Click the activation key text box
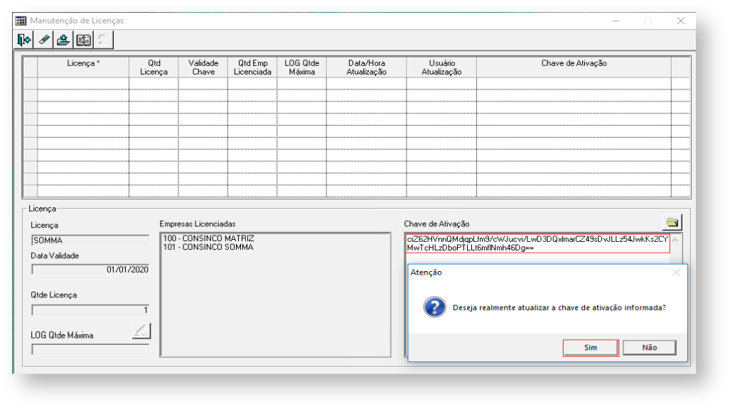Viewport: 730px width, 408px height. [537, 243]
